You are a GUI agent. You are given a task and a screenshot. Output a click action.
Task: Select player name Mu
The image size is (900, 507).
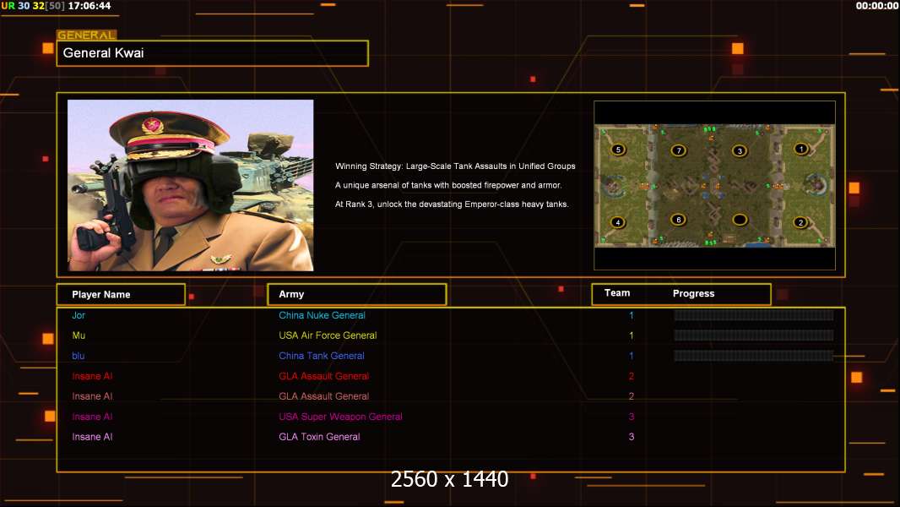pyautogui.click(x=79, y=335)
